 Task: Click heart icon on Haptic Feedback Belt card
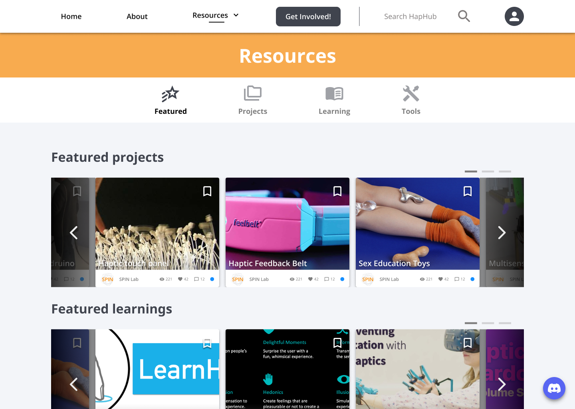pyautogui.click(x=310, y=279)
